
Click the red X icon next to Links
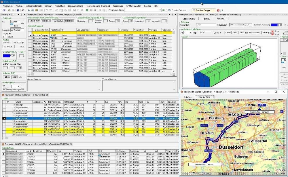[272, 34]
